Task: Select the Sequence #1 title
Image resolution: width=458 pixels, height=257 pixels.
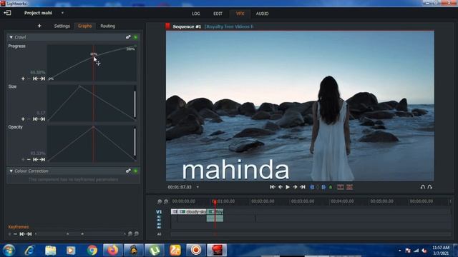Action: tap(187, 26)
